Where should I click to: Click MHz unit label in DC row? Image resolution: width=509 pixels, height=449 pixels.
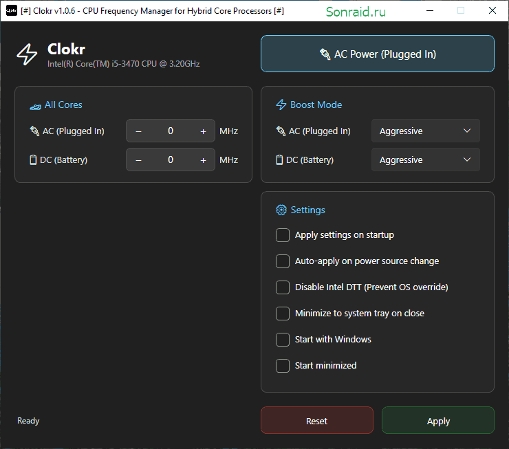[x=228, y=160]
